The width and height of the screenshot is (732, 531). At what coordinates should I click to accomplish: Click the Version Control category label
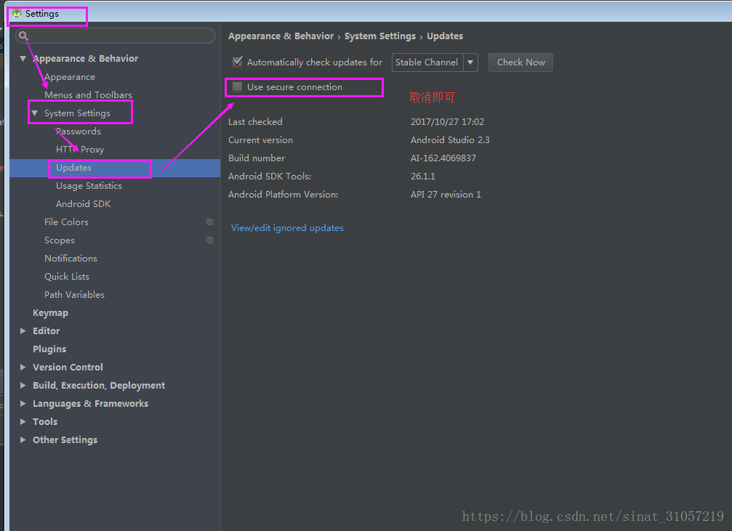68,368
